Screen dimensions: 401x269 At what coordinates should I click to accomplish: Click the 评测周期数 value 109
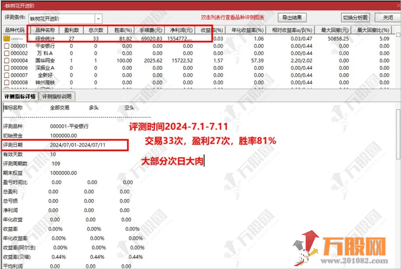coord(56,164)
